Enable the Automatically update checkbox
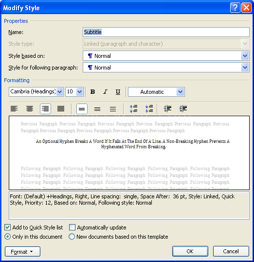Image resolution: width=254 pixels, height=262 pixels. click(72, 227)
